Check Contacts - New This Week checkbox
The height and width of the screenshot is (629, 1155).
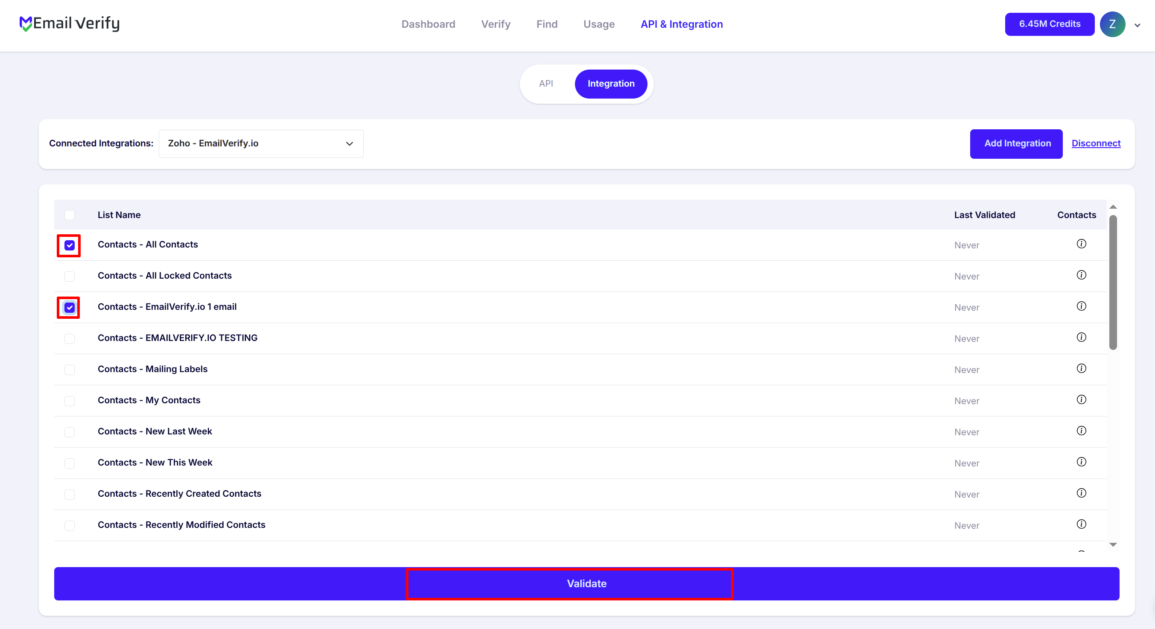70,463
